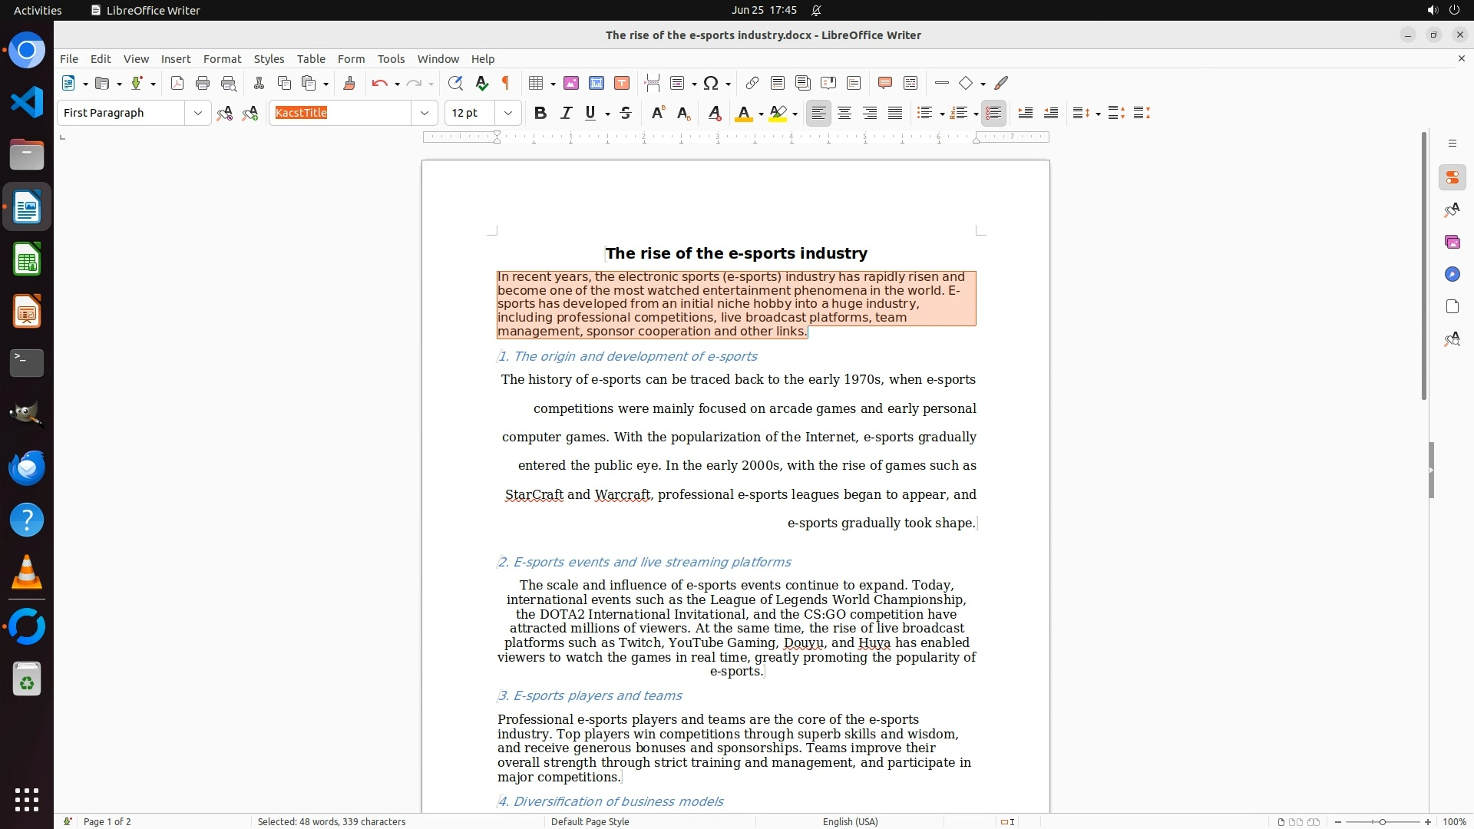Screen dimensions: 1474x829
Task: Click the font name input field
Action: [341, 113]
